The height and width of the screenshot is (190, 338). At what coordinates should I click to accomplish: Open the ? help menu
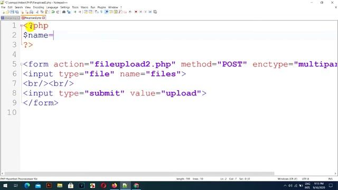(x=121, y=7)
